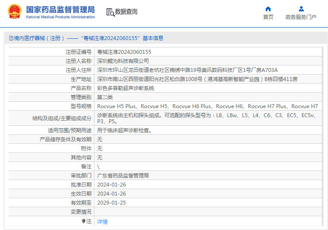Click the 管理类别 row label
Screen dimensions: 328x230
(81, 97)
